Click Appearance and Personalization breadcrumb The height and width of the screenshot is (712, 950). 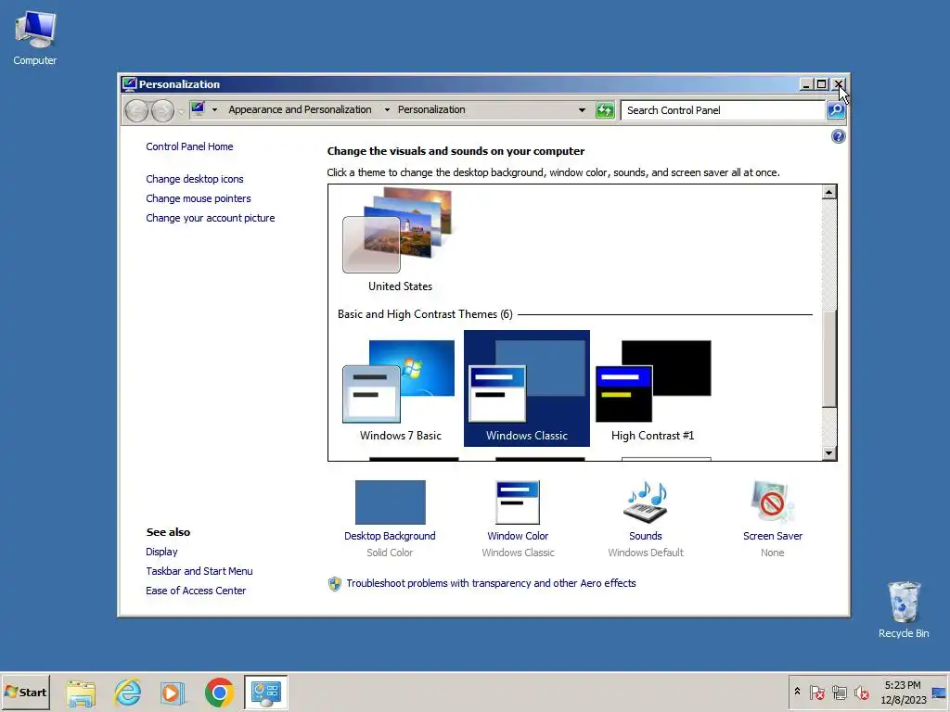300,109
